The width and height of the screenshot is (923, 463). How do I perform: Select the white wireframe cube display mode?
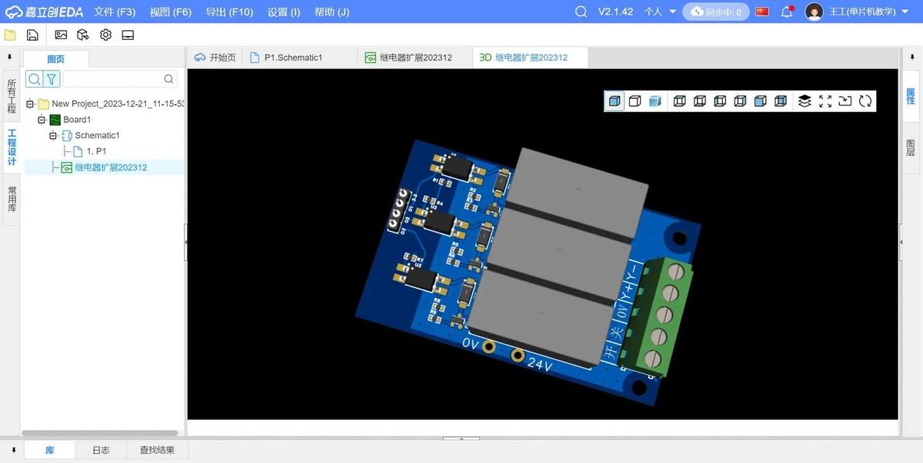click(635, 101)
